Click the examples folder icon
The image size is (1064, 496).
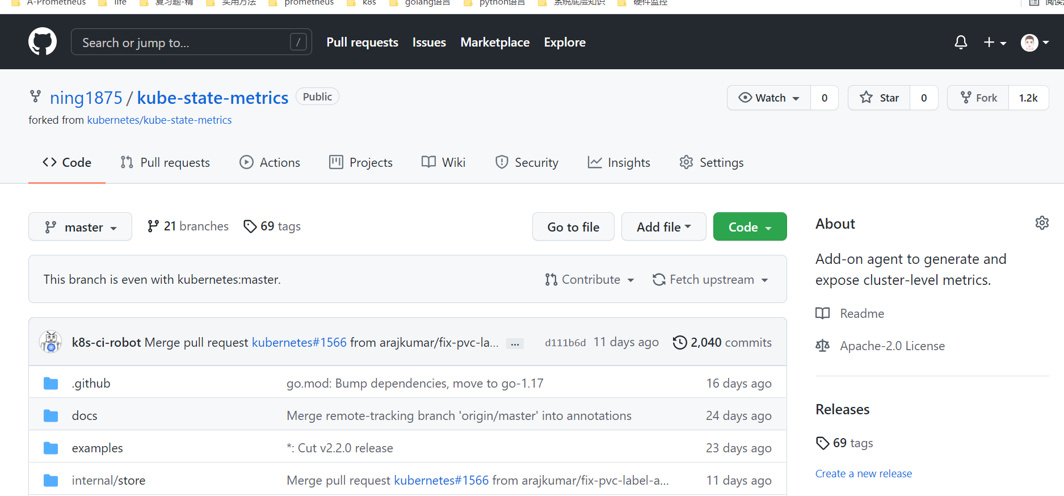tap(51, 448)
